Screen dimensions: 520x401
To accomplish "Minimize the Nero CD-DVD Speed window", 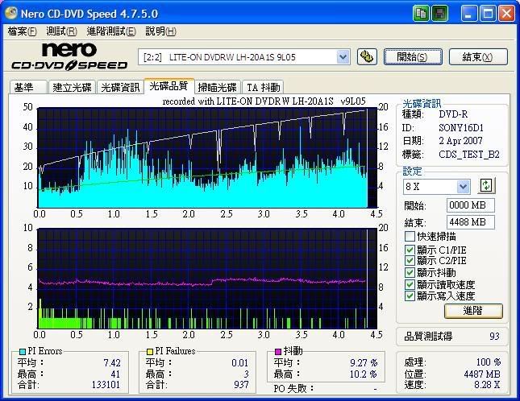I will pyautogui.click(x=468, y=14).
